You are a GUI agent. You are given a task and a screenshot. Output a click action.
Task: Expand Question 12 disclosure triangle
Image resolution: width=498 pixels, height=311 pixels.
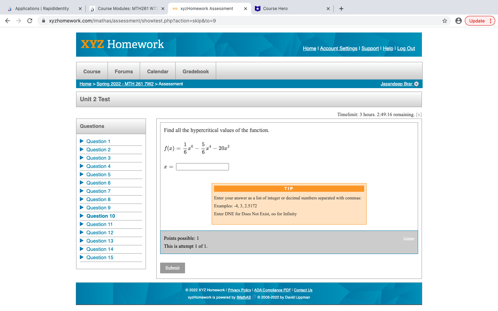click(x=82, y=232)
